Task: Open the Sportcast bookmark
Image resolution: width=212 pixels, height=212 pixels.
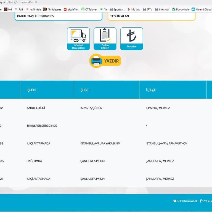Action: tap(117, 9)
